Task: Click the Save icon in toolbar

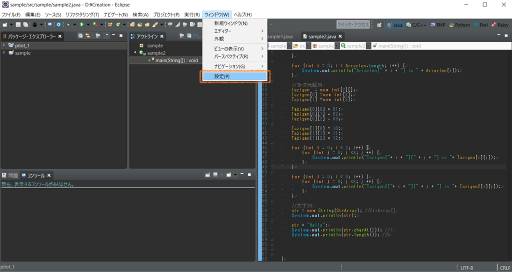Action: click(18, 24)
